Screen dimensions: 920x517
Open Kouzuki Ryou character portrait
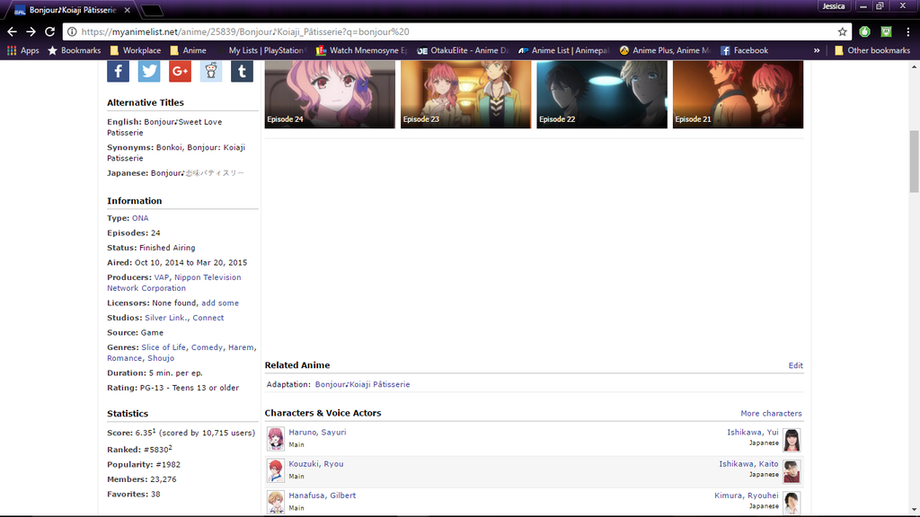276,470
